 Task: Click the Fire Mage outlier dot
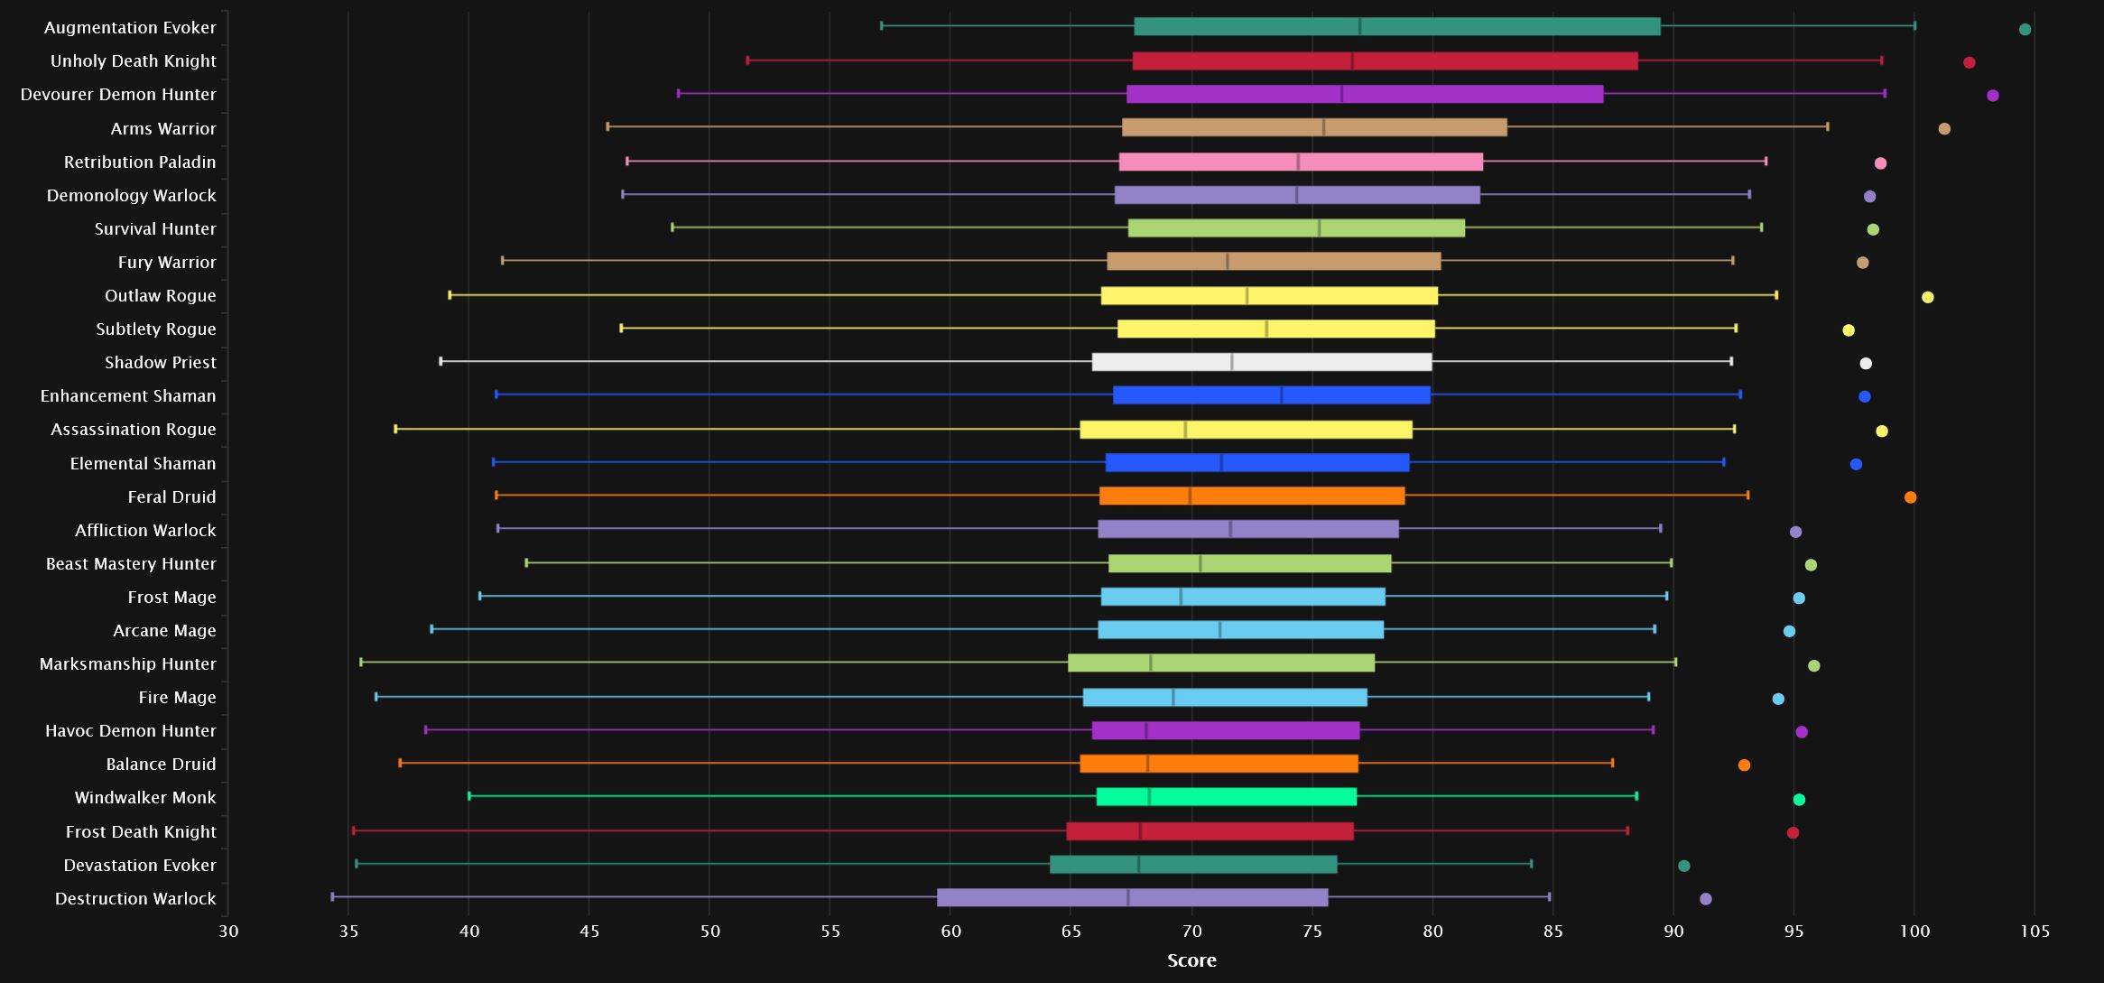pyautogui.click(x=1778, y=699)
